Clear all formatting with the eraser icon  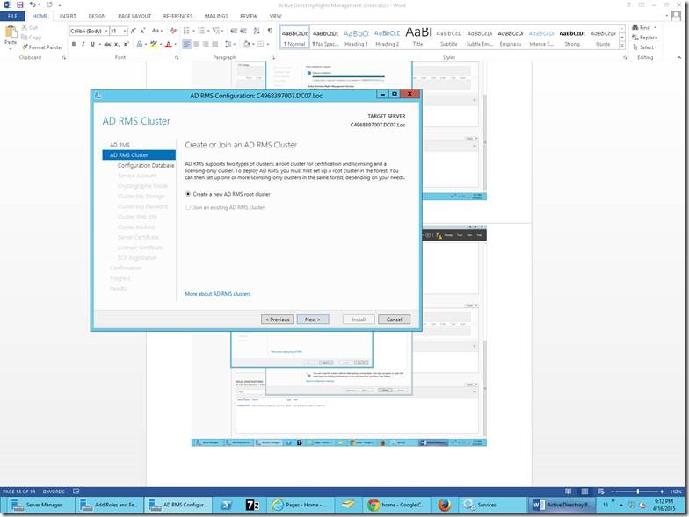174,32
